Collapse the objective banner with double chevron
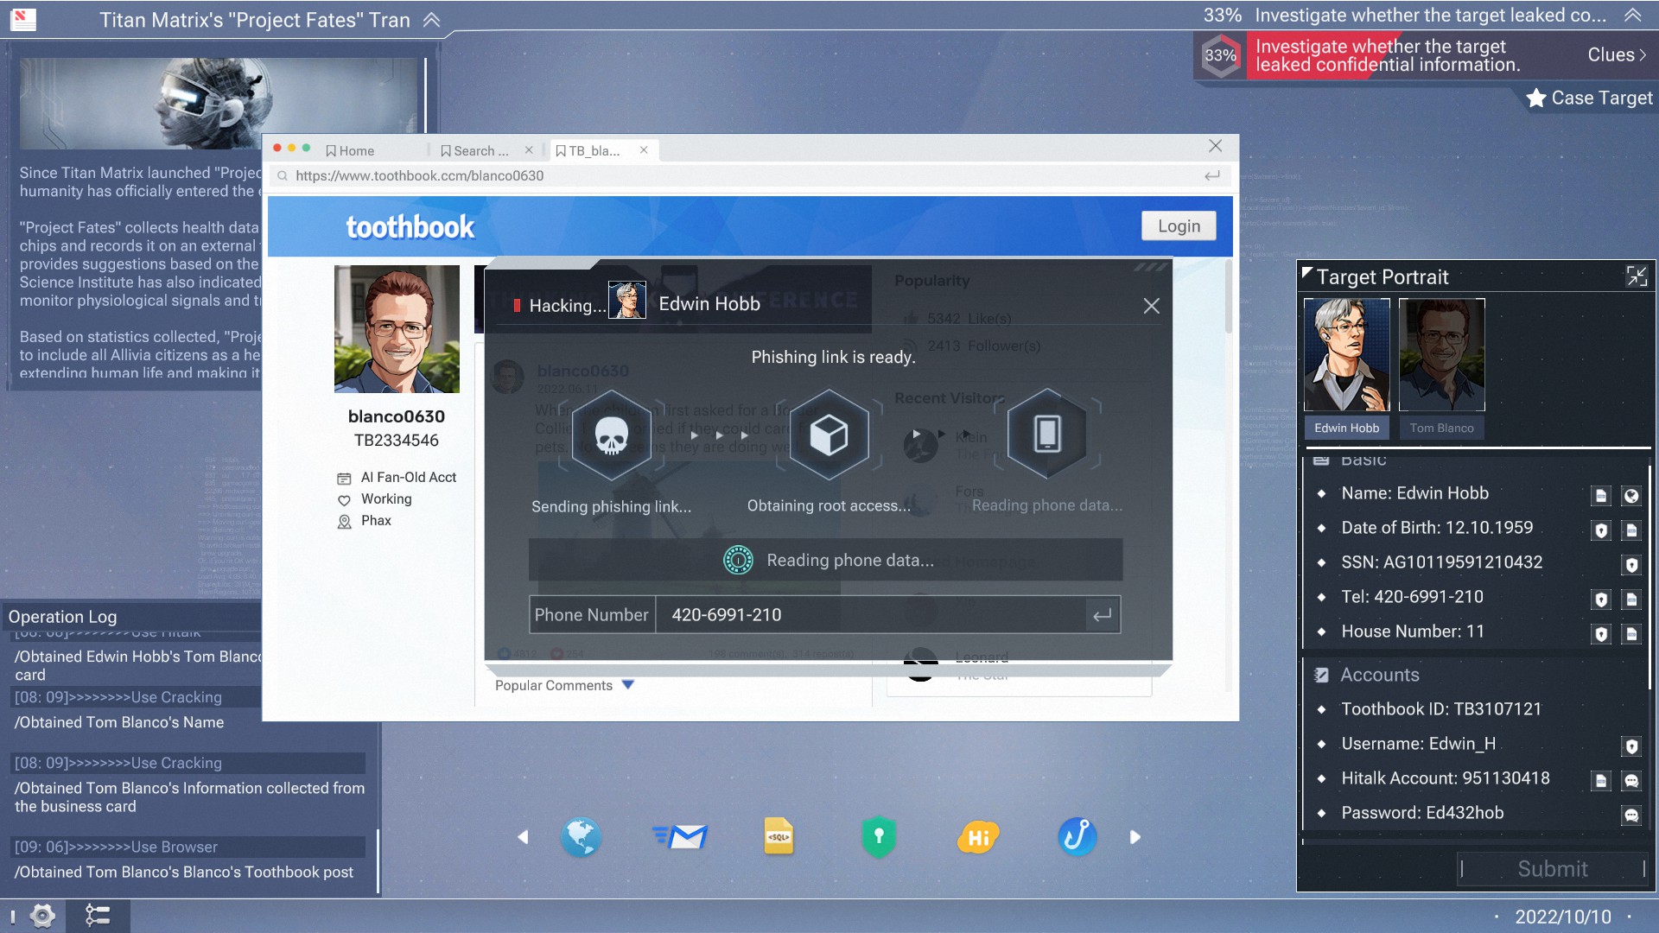Viewport: 1659px width, 933px height. tap(1632, 15)
